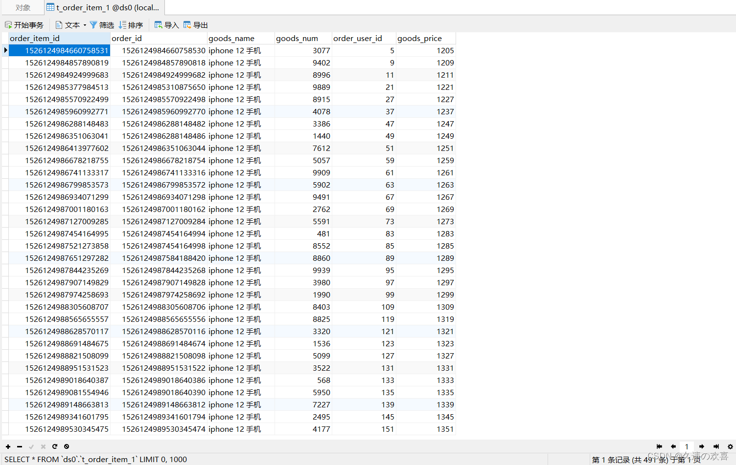The width and height of the screenshot is (736, 465).
Task: Open the grid settings gear icon
Action: [730, 446]
